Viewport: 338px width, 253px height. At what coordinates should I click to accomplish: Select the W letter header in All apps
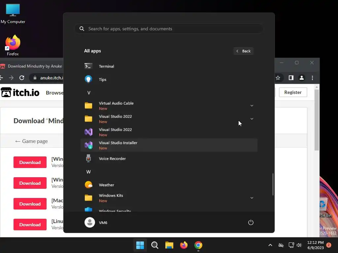(x=88, y=172)
